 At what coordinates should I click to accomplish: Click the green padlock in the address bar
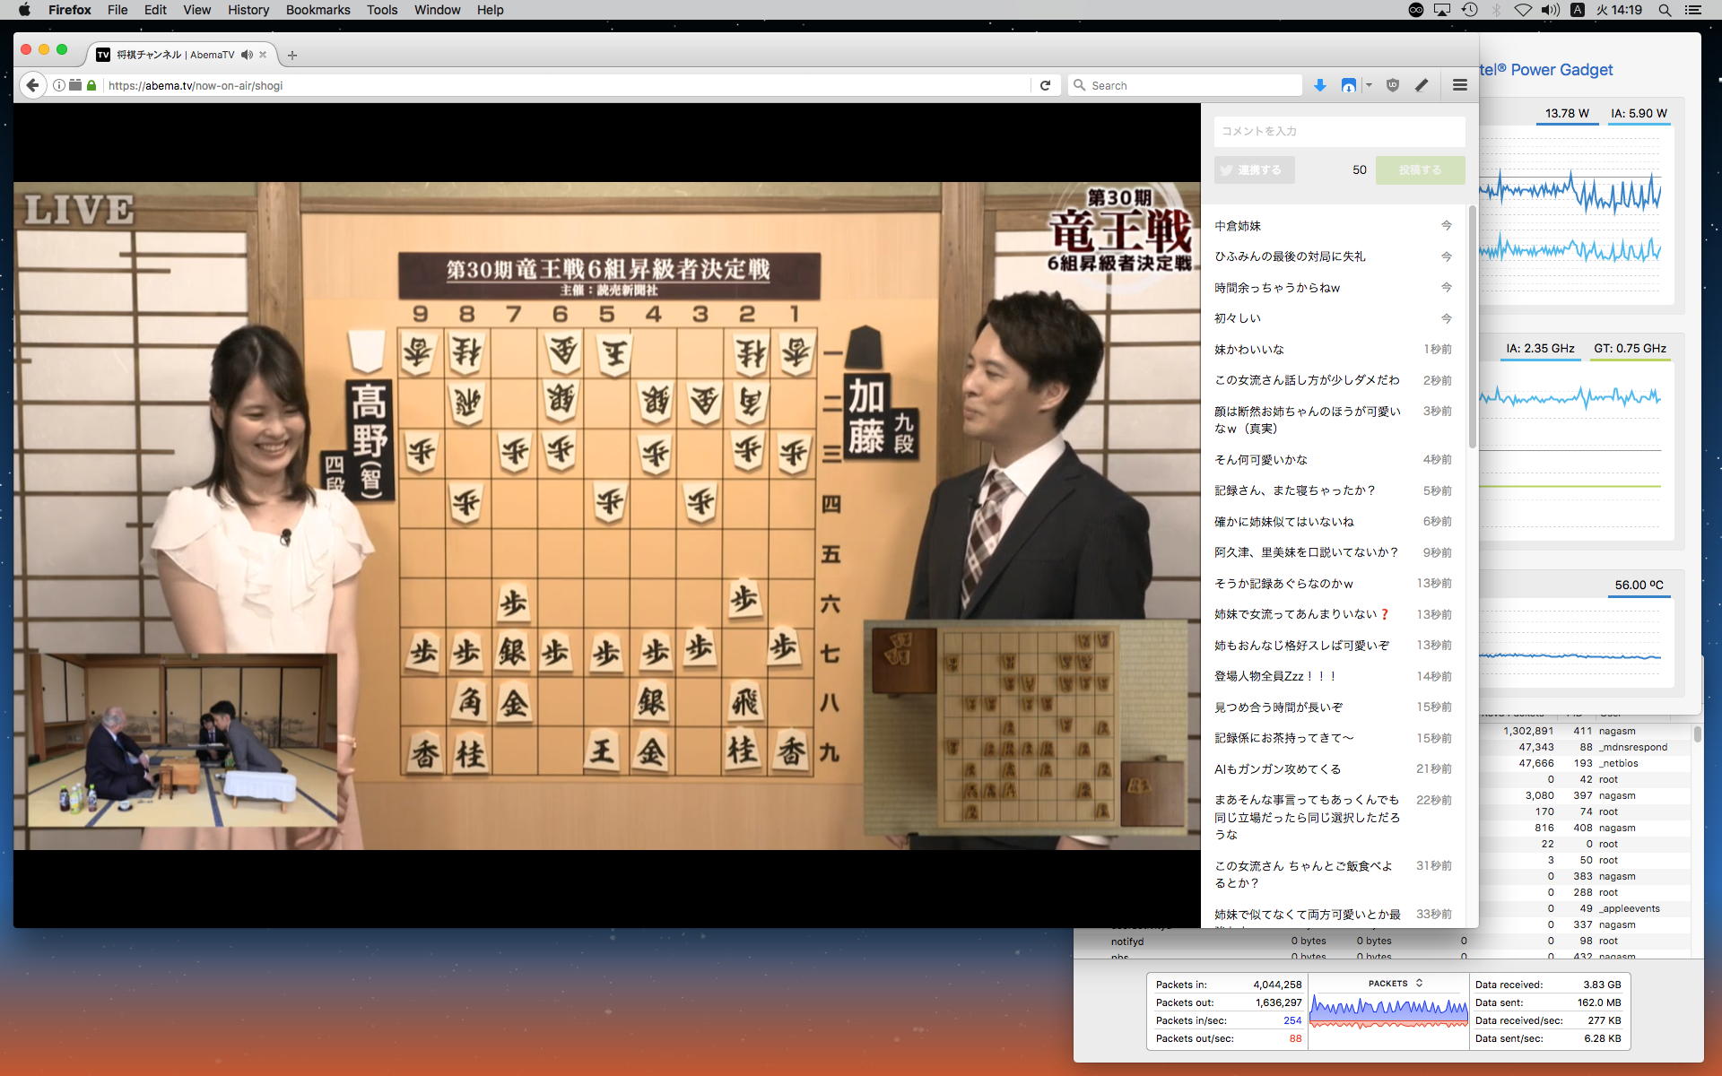(91, 85)
